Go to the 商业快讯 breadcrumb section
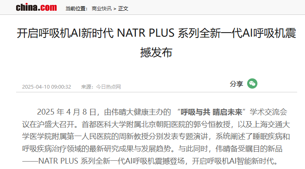The height and width of the screenshot is (169, 305). [102, 9]
